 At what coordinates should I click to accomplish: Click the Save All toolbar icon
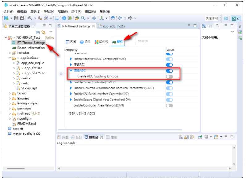pos(22,18)
